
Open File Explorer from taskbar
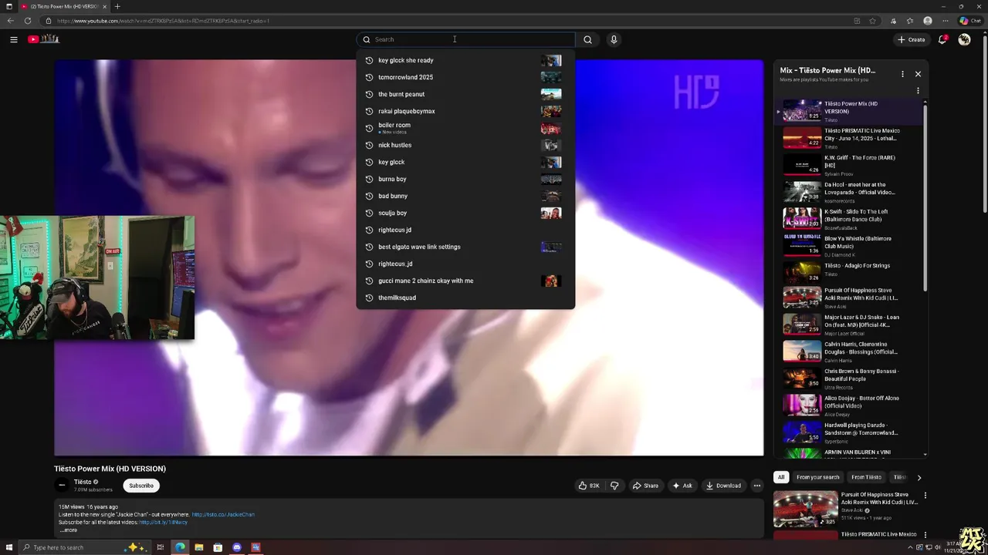(x=199, y=547)
